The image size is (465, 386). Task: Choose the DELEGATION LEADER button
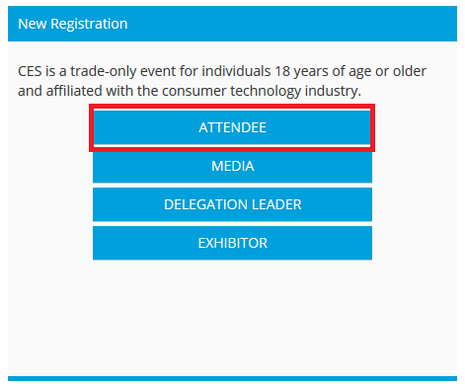pos(232,204)
